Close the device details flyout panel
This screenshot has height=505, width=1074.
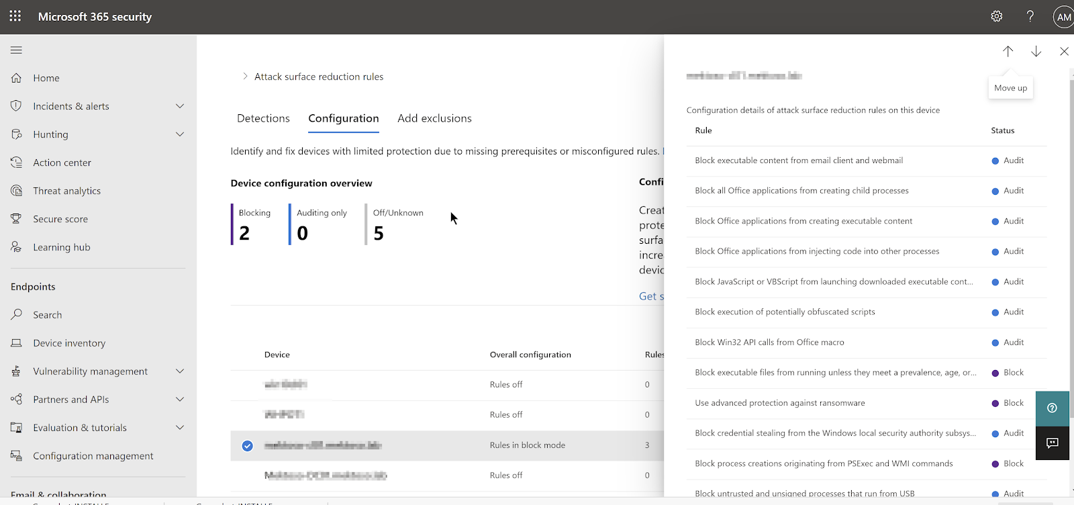point(1064,51)
